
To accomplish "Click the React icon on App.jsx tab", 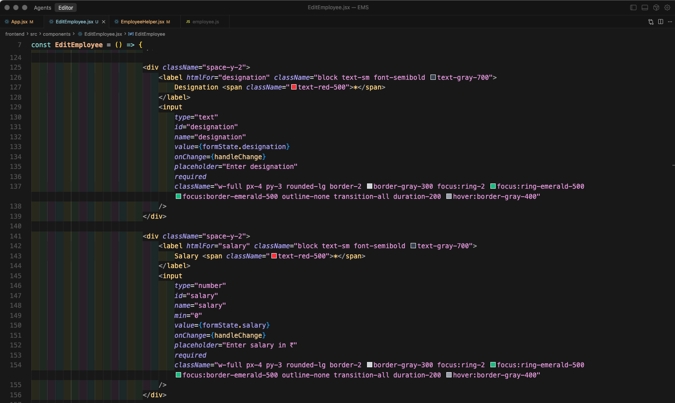I will click(7, 22).
